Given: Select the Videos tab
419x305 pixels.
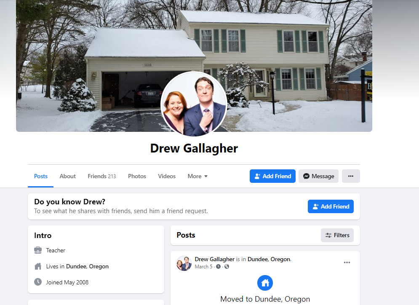Looking at the screenshot, I should 167,176.
